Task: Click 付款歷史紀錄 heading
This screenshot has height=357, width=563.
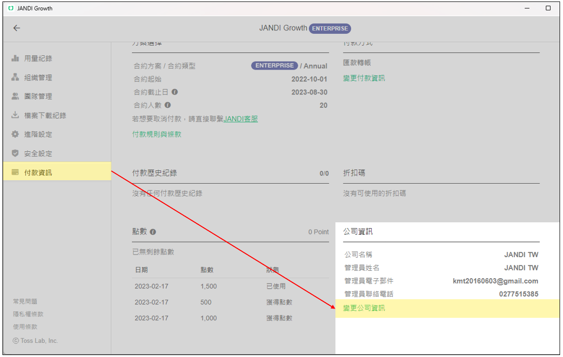Action: 154,173
